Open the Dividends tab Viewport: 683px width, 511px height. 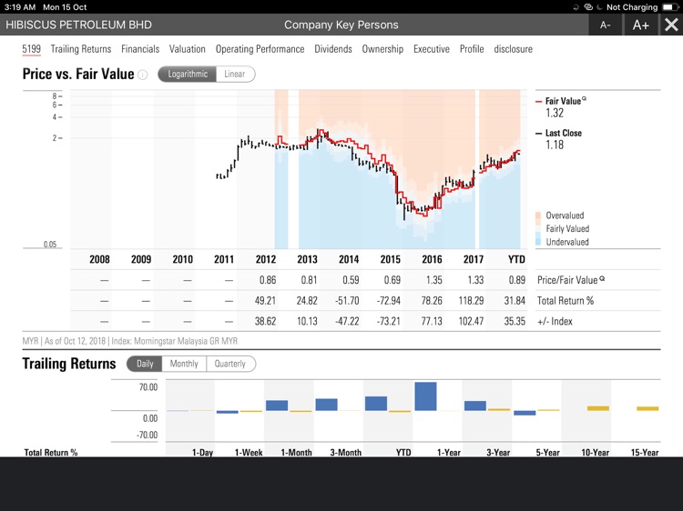pyautogui.click(x=333, y=49)
